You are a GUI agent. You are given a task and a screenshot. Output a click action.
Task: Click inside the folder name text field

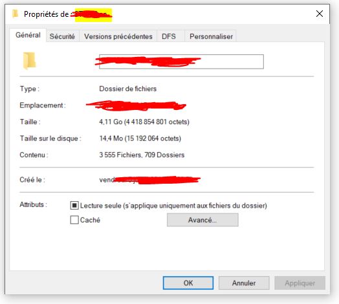coord(181,61)
